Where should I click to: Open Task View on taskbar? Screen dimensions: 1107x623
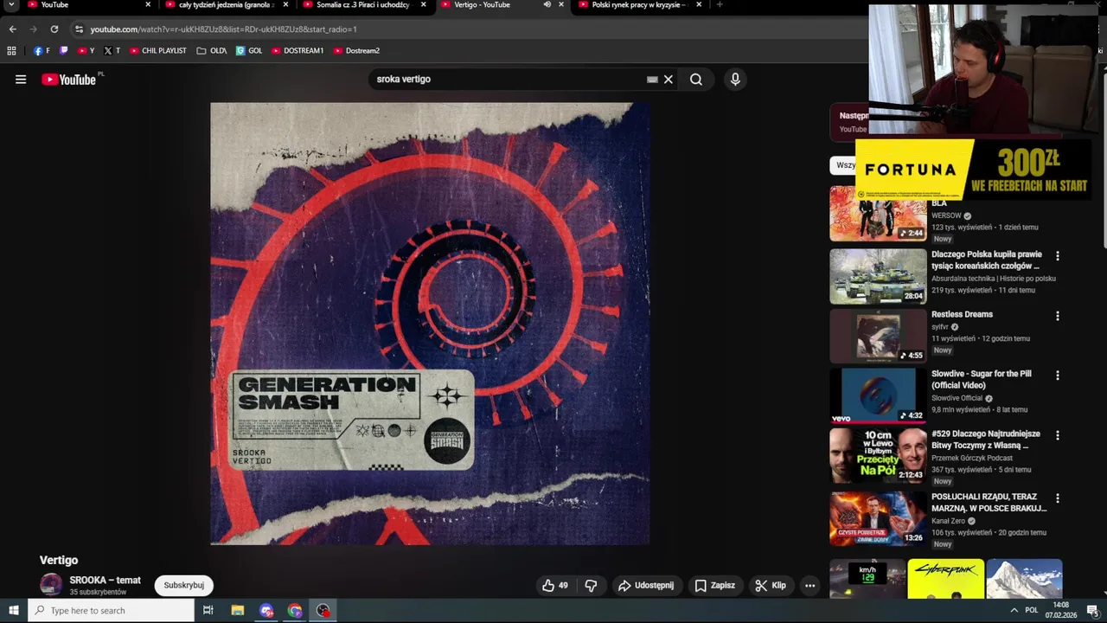coord(208,611)
